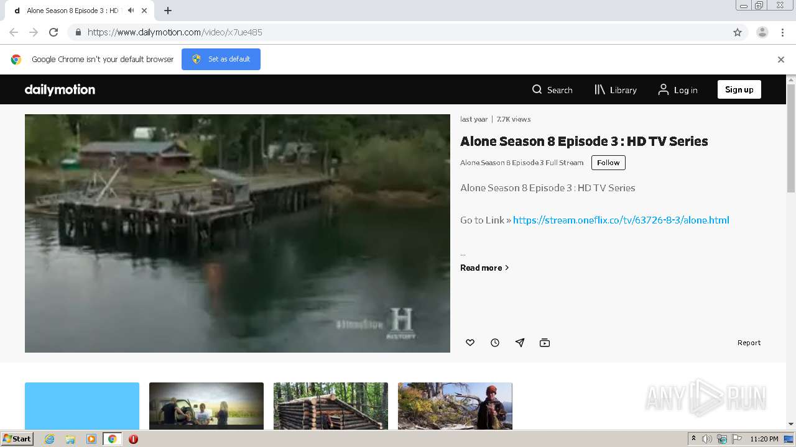This screenshot has height=447, width=796.
Task: Open thumbnail of people by a car
Action: click(x=206, y=405)
